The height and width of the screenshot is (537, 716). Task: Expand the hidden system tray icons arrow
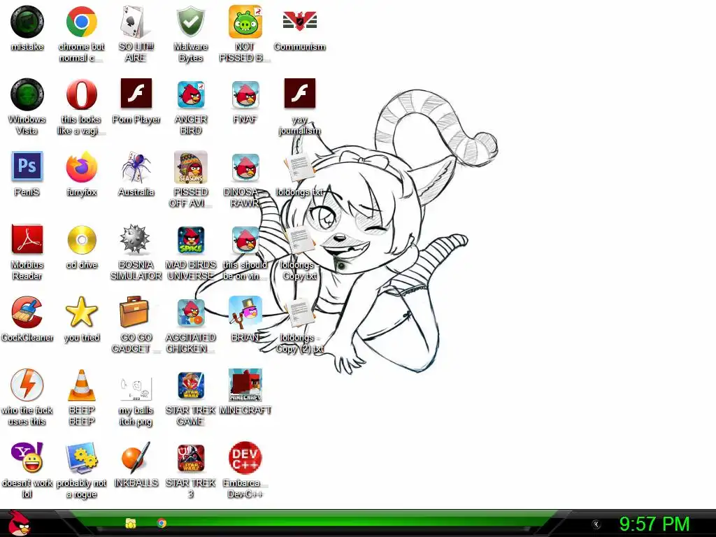point(596,524)
